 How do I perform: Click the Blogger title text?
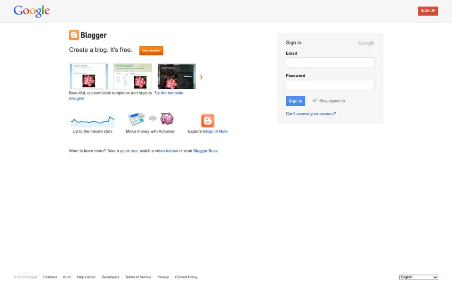(93, 35)
